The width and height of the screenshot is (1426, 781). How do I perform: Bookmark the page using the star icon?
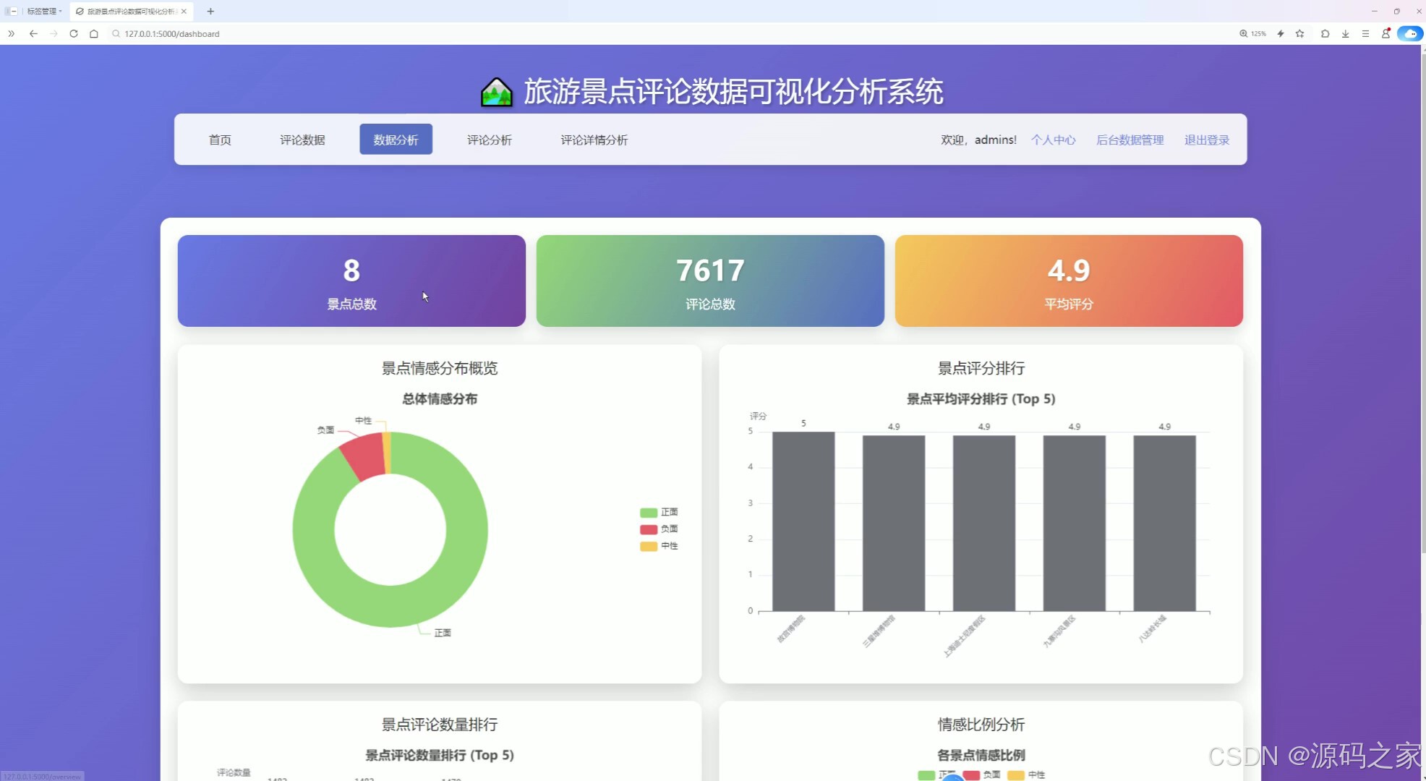1301,33
